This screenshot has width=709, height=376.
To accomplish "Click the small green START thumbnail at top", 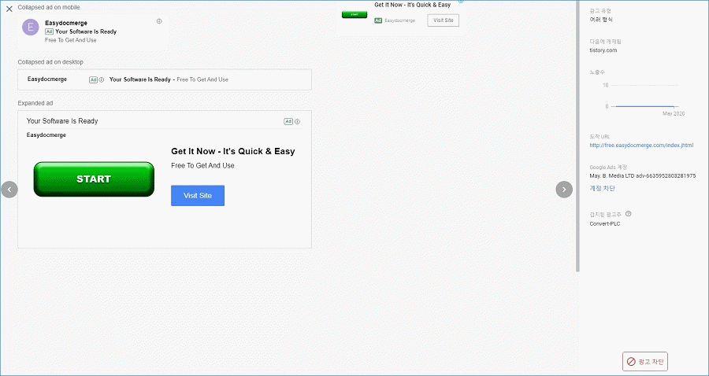I will pyautogui.click(x=354, y=14).
